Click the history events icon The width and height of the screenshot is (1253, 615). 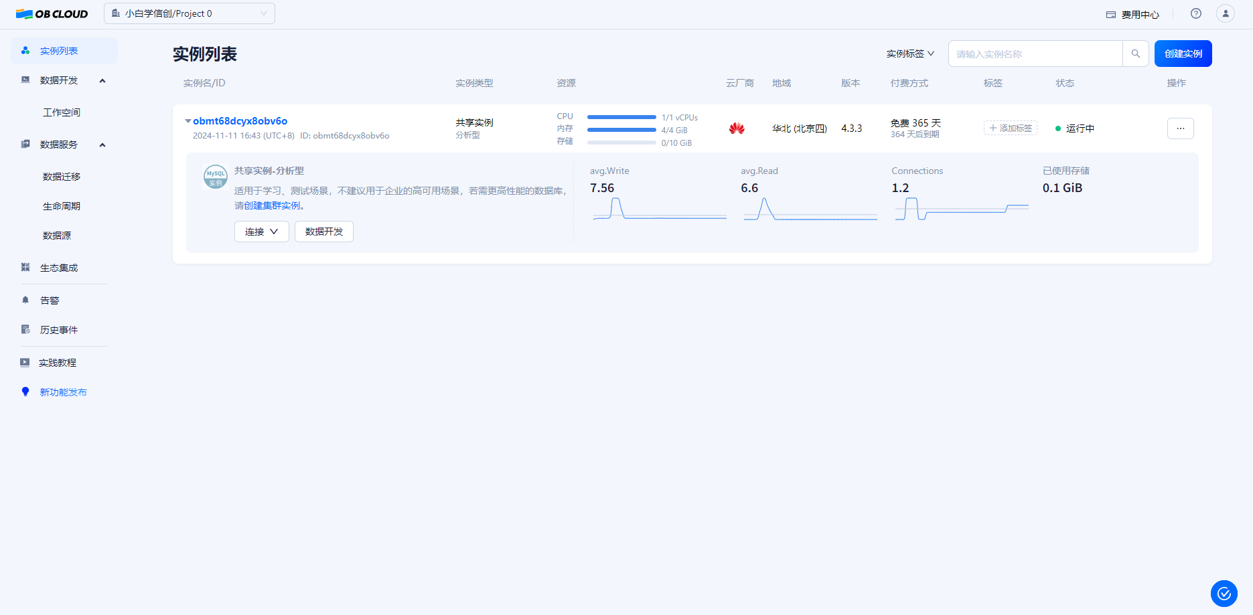click(25, 330)
